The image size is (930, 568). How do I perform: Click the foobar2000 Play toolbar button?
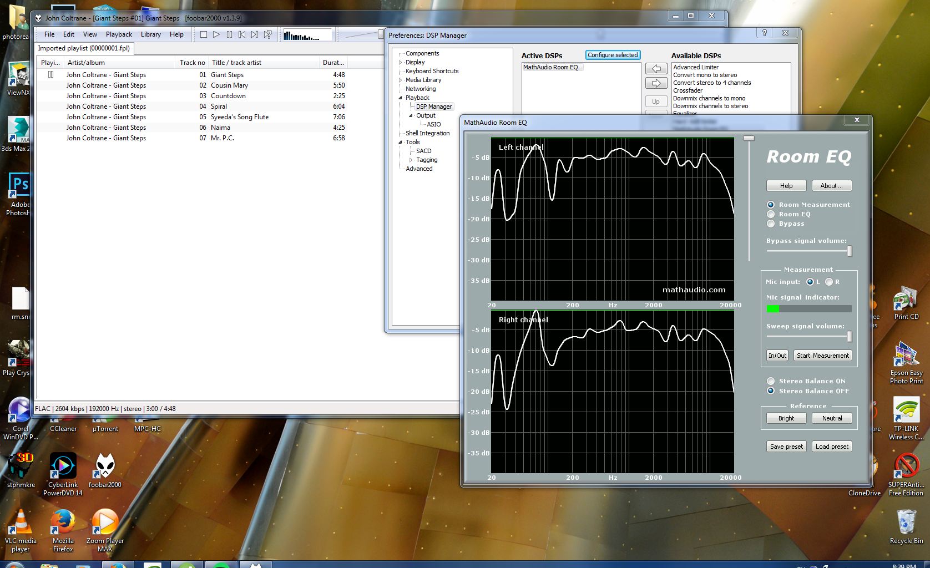pos(216,34)
